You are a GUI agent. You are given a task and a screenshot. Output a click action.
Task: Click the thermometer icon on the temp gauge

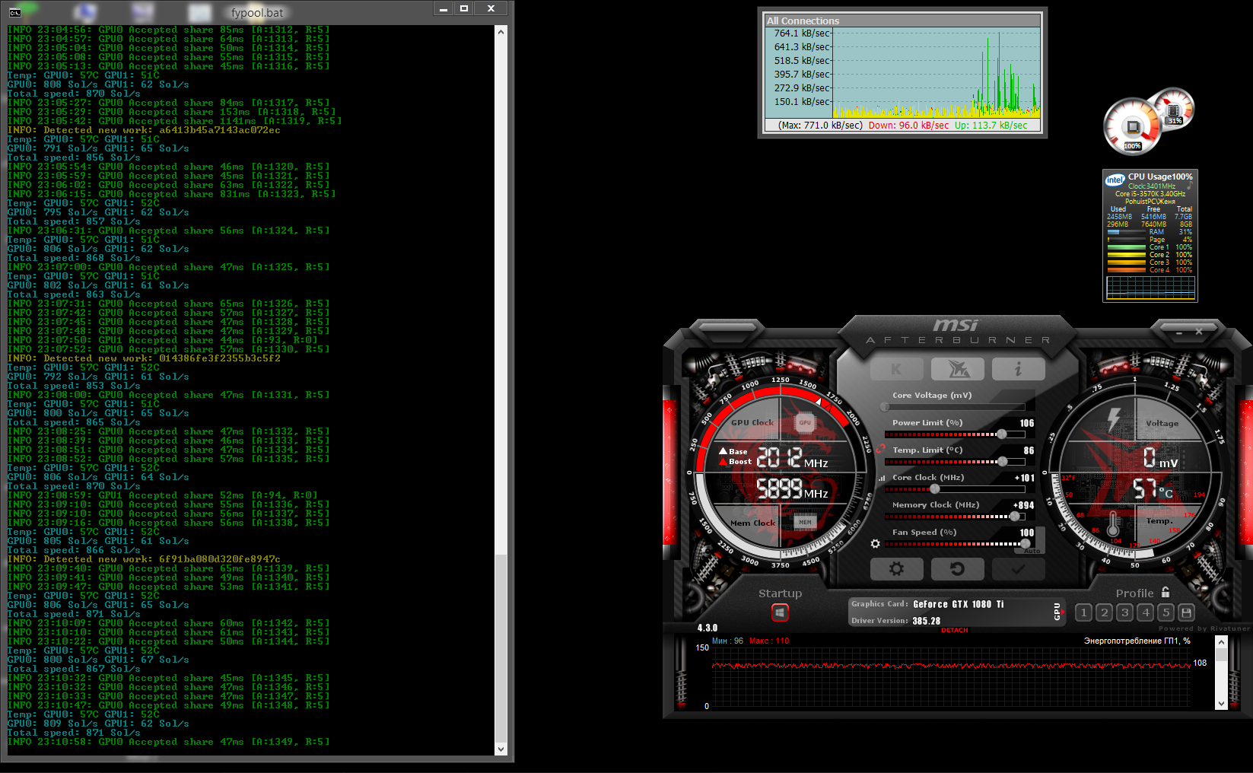click(1113, 523)
